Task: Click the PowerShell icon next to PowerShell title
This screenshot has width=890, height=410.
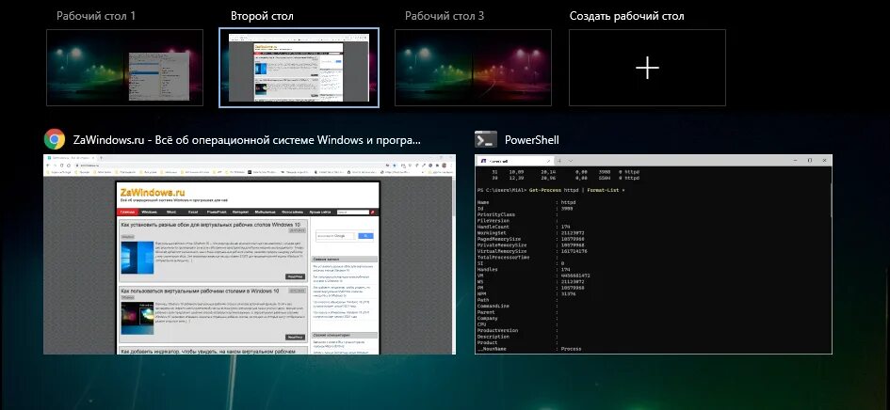Action: (486, 139)
